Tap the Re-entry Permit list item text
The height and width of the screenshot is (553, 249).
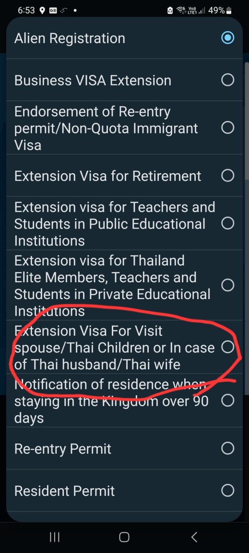pyautogui.click(x=63, y=449)
